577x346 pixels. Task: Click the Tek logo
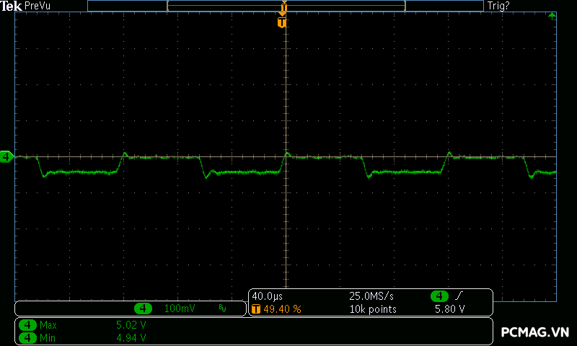(12, 6)
